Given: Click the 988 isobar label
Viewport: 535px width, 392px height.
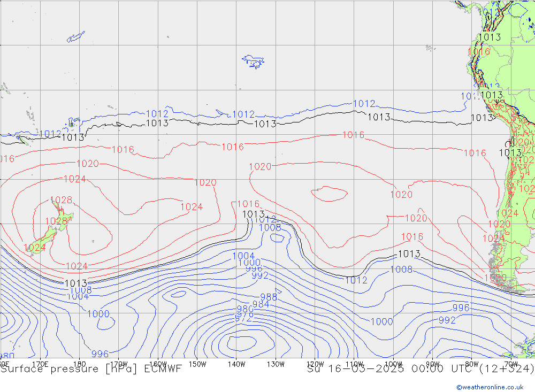Looking at the screenshot, I should [269, 297].
